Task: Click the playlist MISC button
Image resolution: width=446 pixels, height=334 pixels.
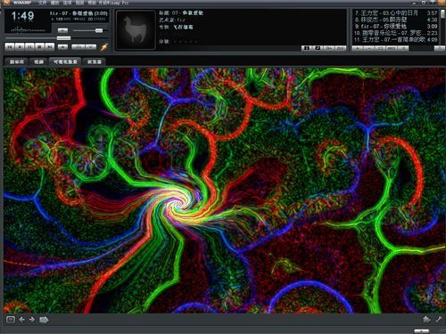Action: 392,48
